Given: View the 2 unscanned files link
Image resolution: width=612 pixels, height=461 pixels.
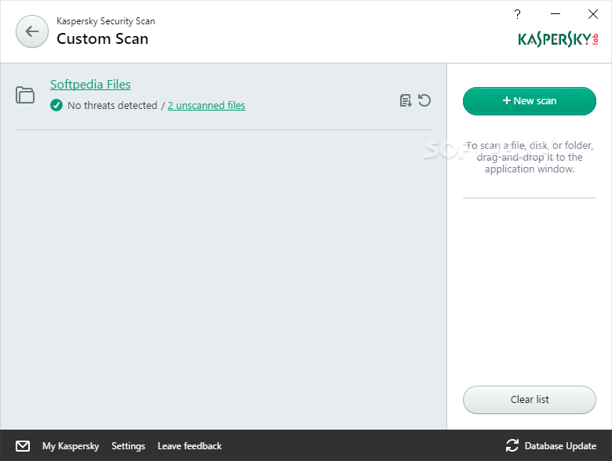Looking at the screenshot, I should click(x=206, y=105).
